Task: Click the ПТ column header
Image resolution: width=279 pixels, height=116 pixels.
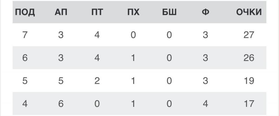Action: [x=97, y=13]
